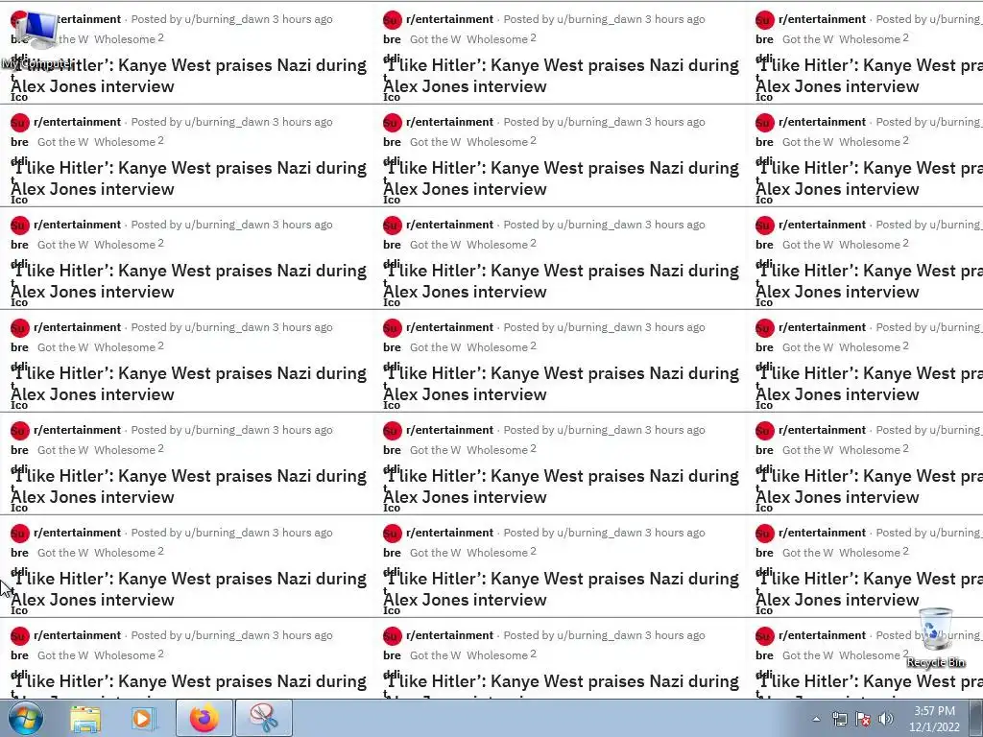Select the Recycle Bin desktop icon
983x737 pixels.
(x=936, y=637)
